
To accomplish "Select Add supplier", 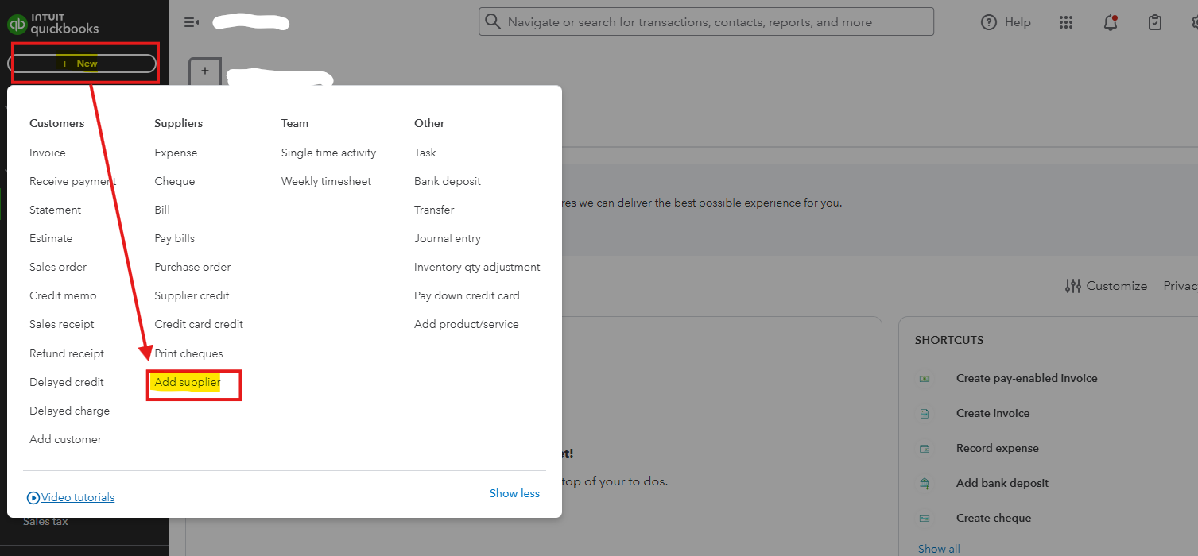I will (188, 382).
